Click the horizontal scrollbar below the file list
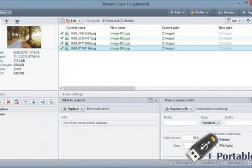The image size is (252, 168). click(99, 88)
